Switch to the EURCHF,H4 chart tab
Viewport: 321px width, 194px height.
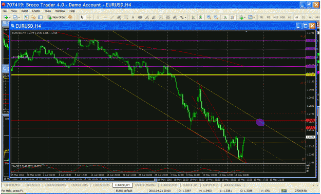[x=190, y=185]
